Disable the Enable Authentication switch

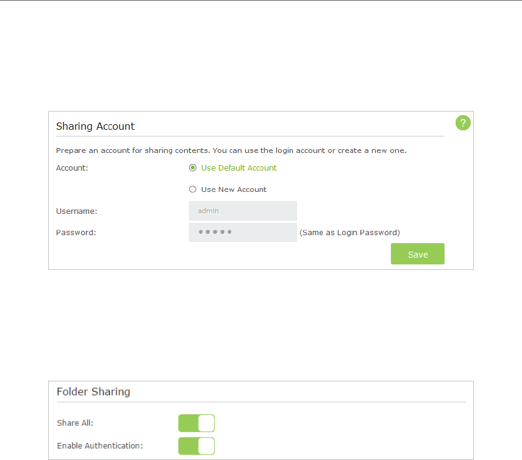[x=196, y=446]
